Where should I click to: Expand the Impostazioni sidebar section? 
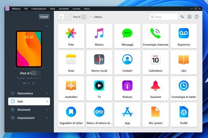tap(29, 118)
